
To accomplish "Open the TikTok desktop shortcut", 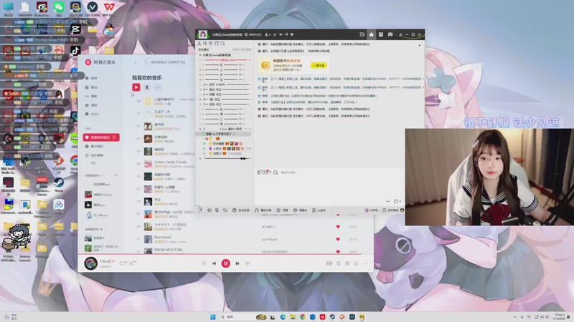I will (75, 50).
